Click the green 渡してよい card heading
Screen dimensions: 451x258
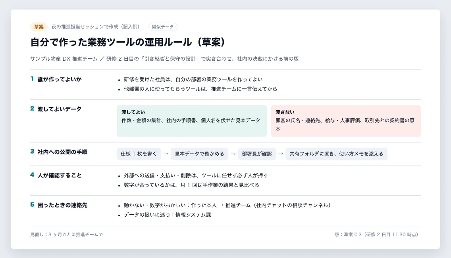[x=133, y=112]
